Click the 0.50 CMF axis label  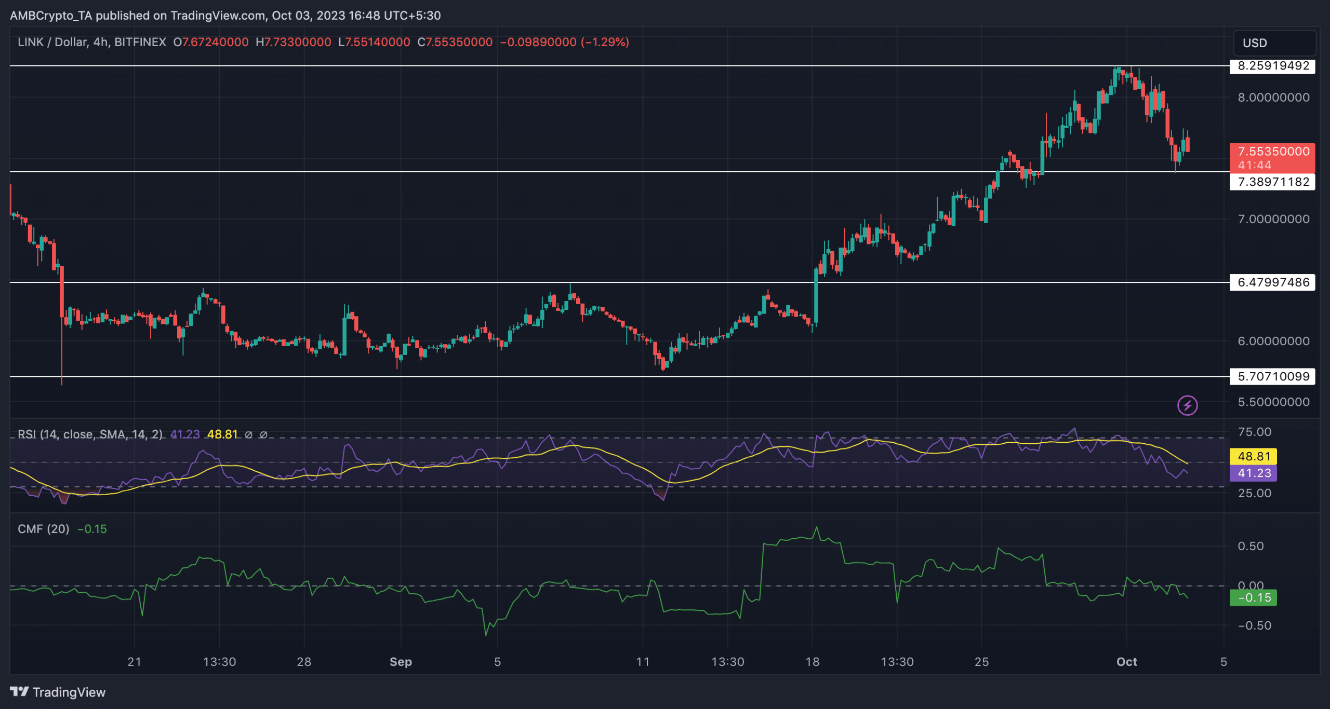pos(1251,546)
